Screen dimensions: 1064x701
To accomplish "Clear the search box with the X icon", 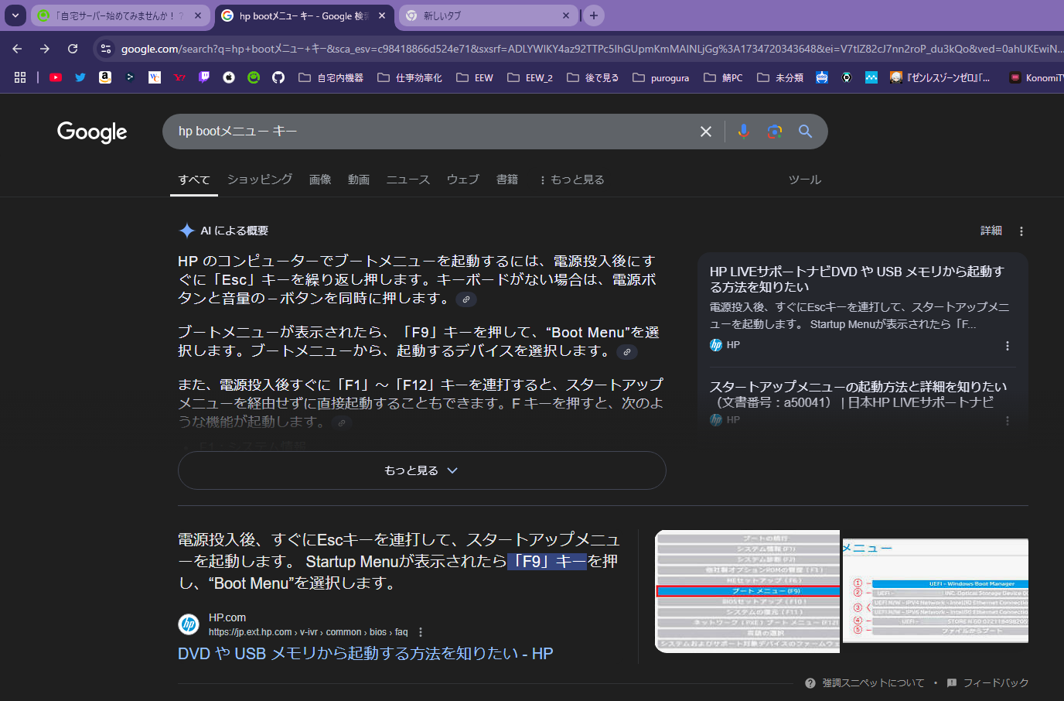I will click(x=706, y=132).
